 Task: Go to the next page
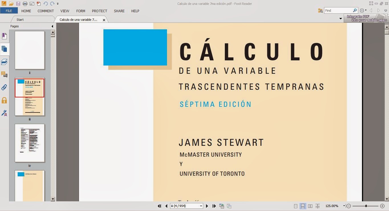(x=207, y=206)
